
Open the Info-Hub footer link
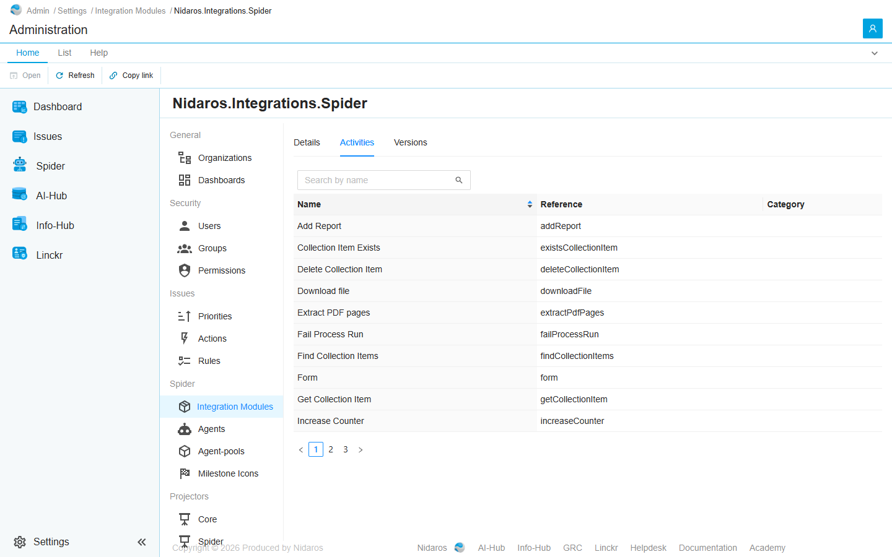[x=534, y=548]
